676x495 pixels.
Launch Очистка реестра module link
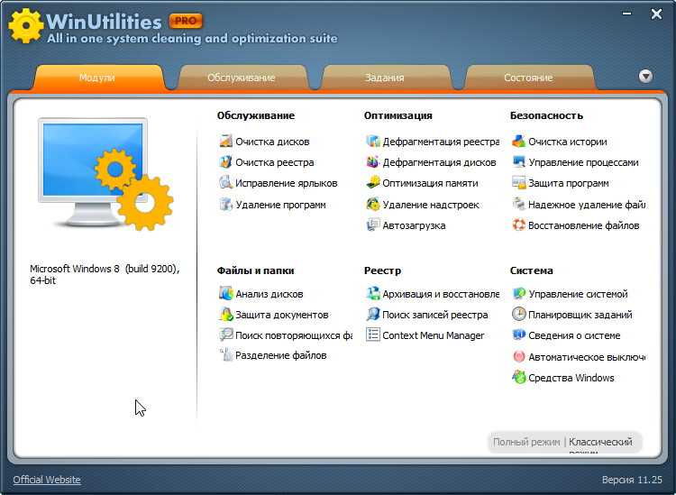[x=275, y=162]
